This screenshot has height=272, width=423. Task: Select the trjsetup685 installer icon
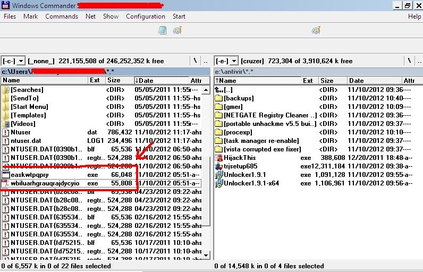click(x=218, y=166)
